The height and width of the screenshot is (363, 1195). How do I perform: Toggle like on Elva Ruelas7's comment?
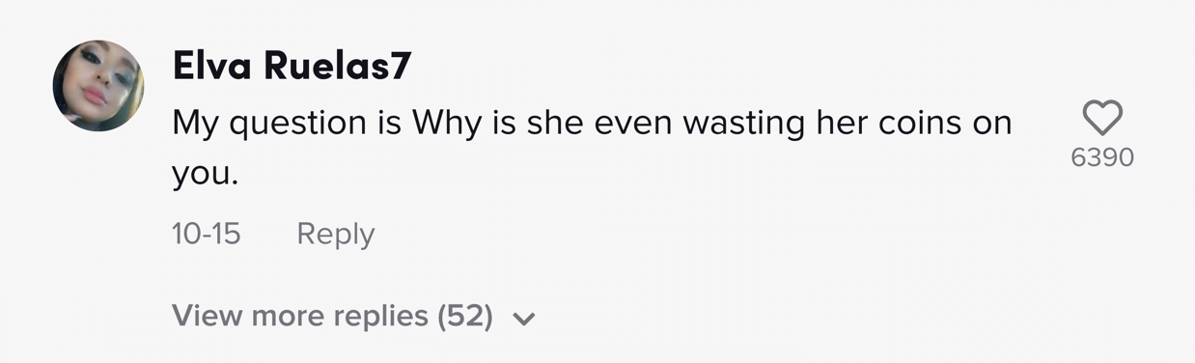[x=1101, y=118]
